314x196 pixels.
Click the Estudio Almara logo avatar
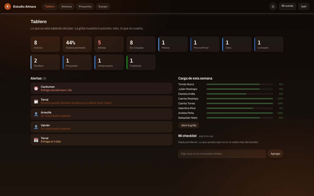8,7
